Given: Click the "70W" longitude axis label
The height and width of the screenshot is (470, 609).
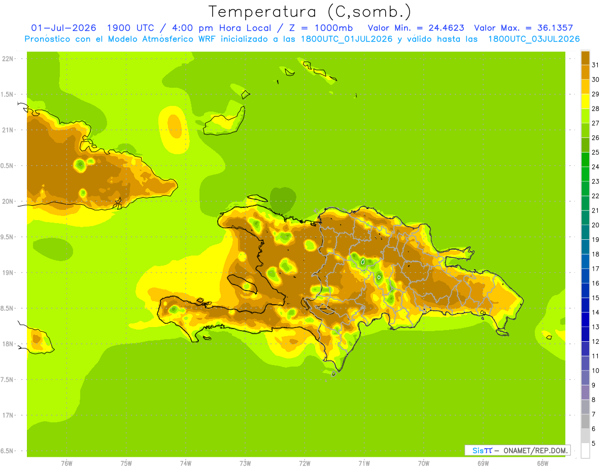Looking at the screenshot, I should coord(424,463).
